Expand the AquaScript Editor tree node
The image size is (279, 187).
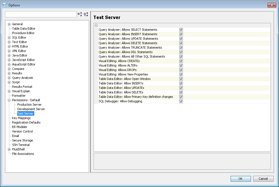(x=9, y=65)
